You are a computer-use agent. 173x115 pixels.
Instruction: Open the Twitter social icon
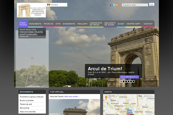coord(114,5)
